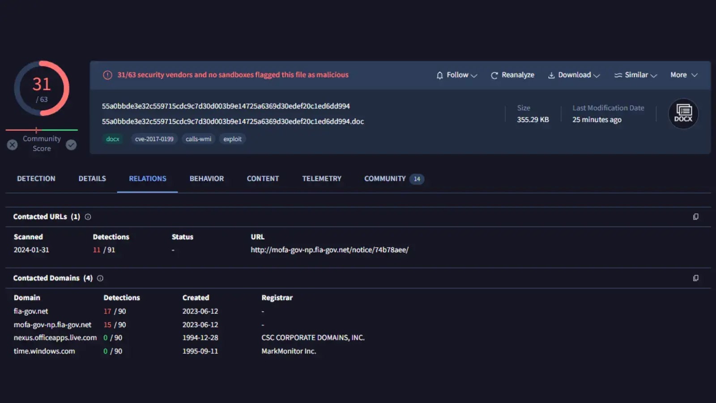Click the exploit tag
This screenshot has width=716, height=403.
[232, 139]
